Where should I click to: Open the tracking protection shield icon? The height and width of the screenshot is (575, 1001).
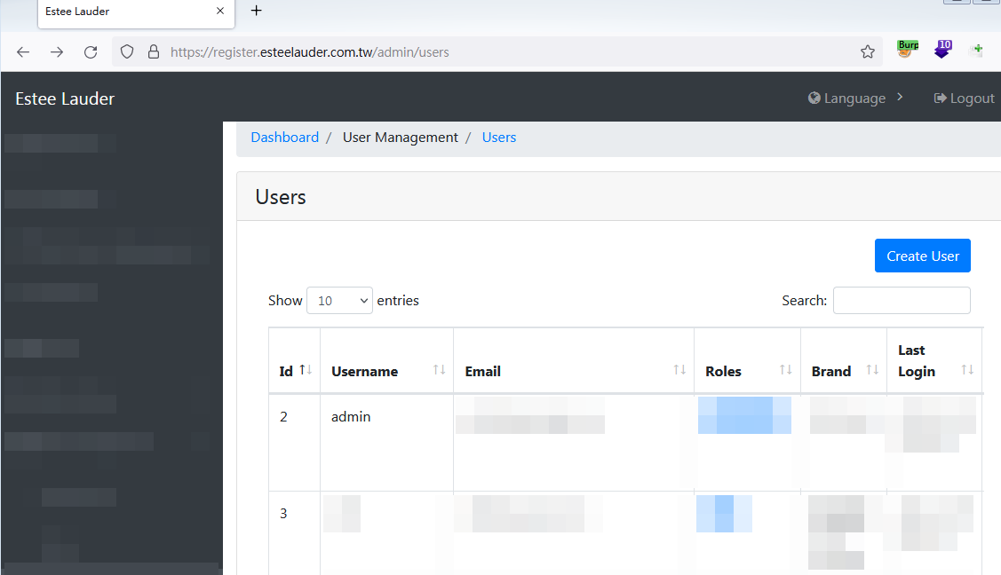127,51
